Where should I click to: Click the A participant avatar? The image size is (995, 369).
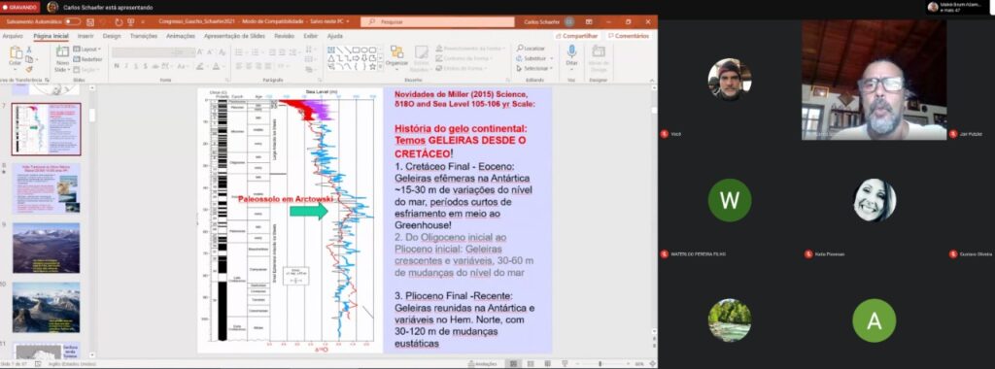(x=874, y=320)
